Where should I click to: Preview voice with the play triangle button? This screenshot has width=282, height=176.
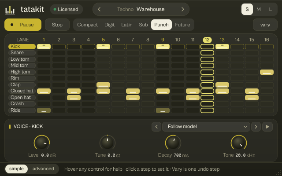267,127
